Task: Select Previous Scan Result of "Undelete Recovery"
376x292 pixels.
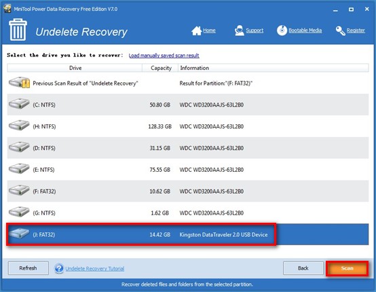Action: tap(86, 84)
